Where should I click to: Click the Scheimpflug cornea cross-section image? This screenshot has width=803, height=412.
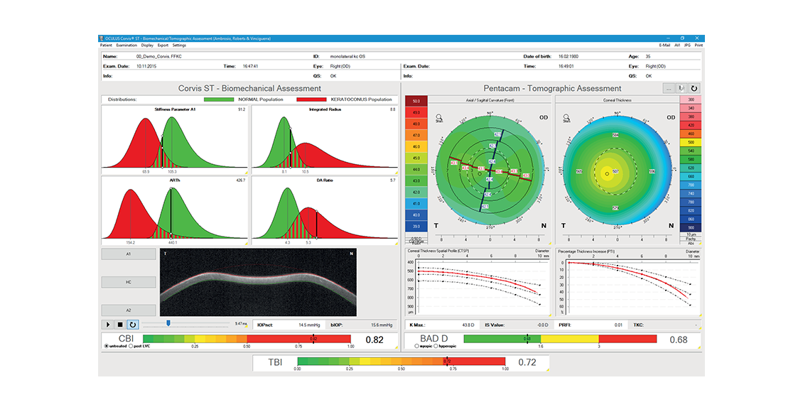click(258, 283)
